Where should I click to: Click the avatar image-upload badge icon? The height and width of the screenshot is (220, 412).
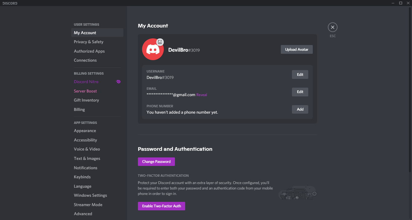[x=160, y=42]
